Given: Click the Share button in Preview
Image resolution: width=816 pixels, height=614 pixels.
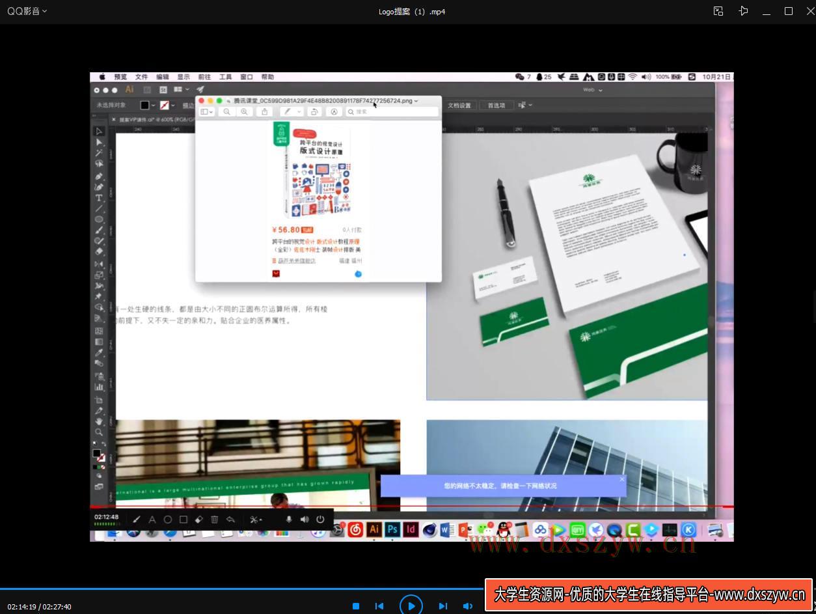Looking at the screenshot, I should point(264,112).
